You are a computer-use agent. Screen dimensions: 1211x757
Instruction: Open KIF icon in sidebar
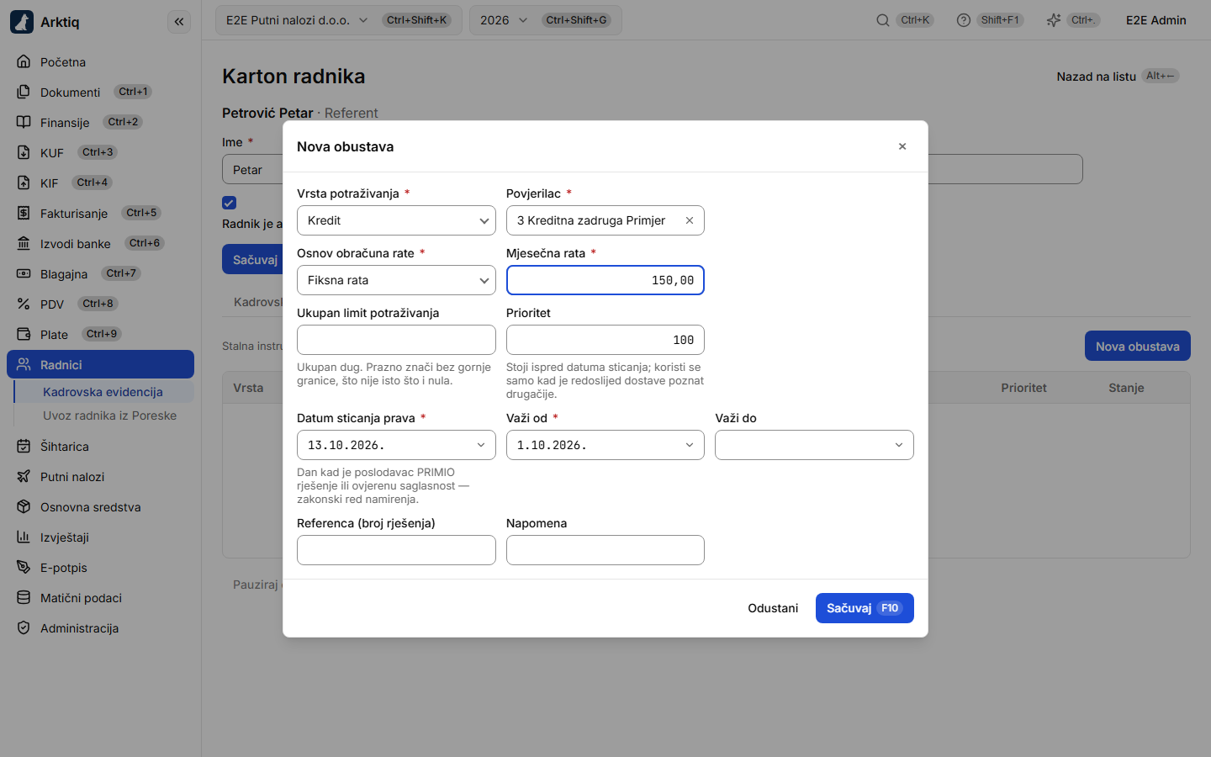pos(24,183)
